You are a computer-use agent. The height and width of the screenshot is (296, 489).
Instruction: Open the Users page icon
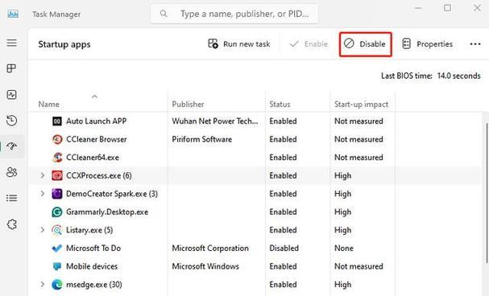[x=12, y=172]
